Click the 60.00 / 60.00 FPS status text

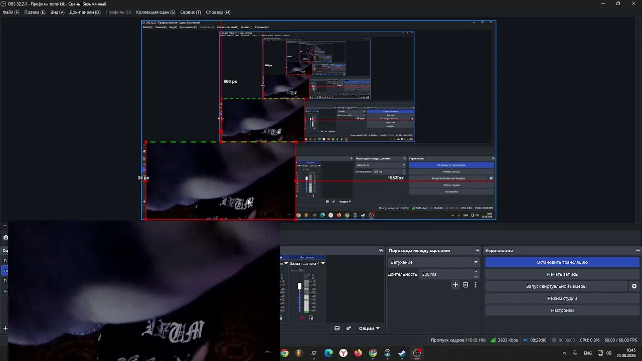621,340
